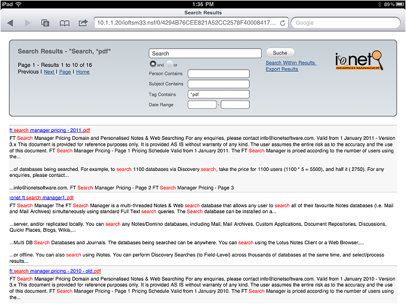This screenshot has height=304, width=406.
Task: Focus the Tag Contains field with *pdf
Action: 219,94
